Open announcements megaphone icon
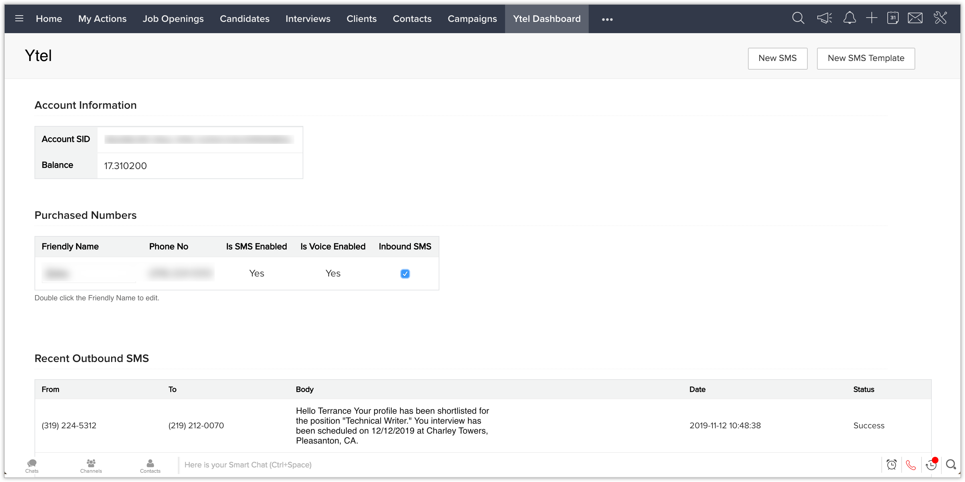The width and height of the screenshot is (965, 482). 824,18
